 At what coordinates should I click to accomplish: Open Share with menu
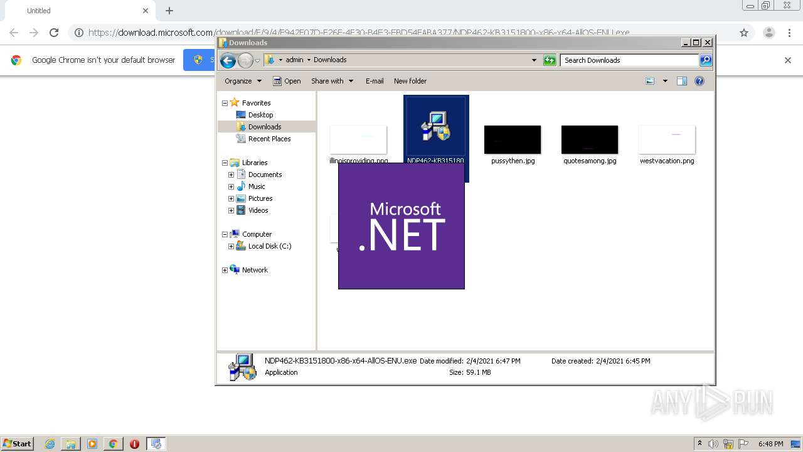click(332, 81)
